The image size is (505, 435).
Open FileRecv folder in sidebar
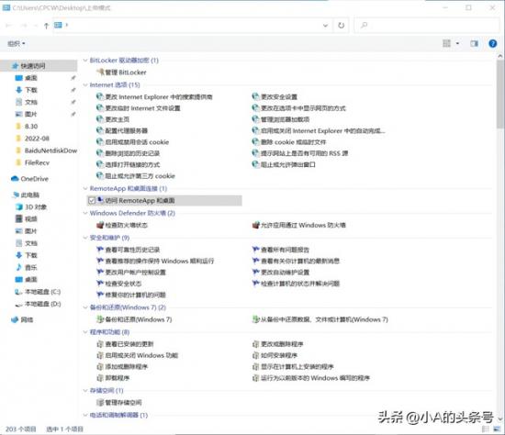[32, 162]
